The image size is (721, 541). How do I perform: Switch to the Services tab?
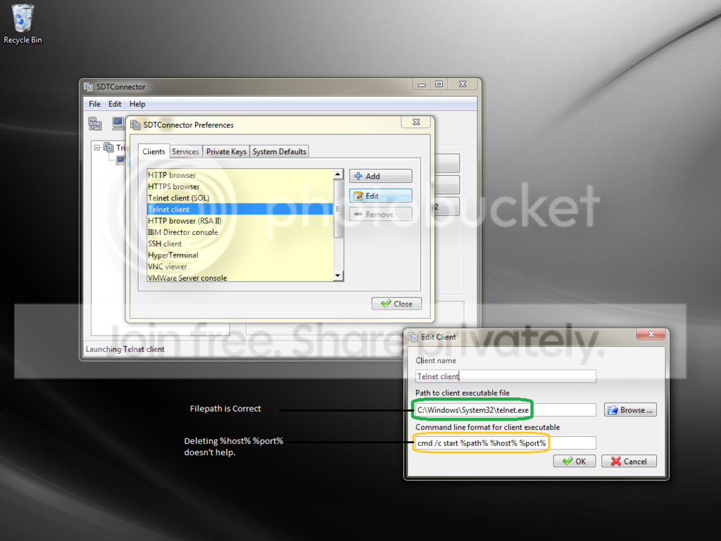(185, 151)
